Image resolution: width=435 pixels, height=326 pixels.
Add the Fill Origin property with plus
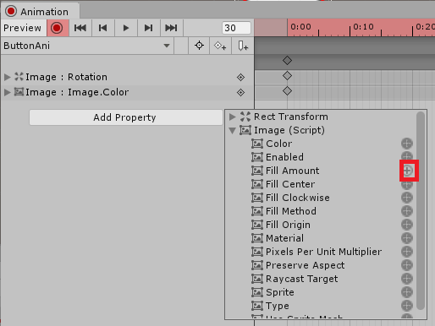click(x=407, y=225)
